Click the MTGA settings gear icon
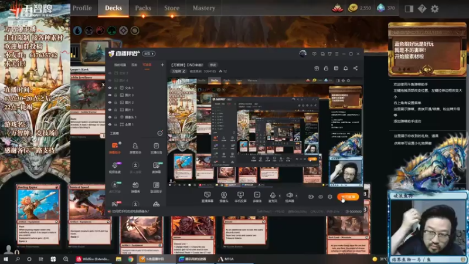 click(x=434, y=9)
